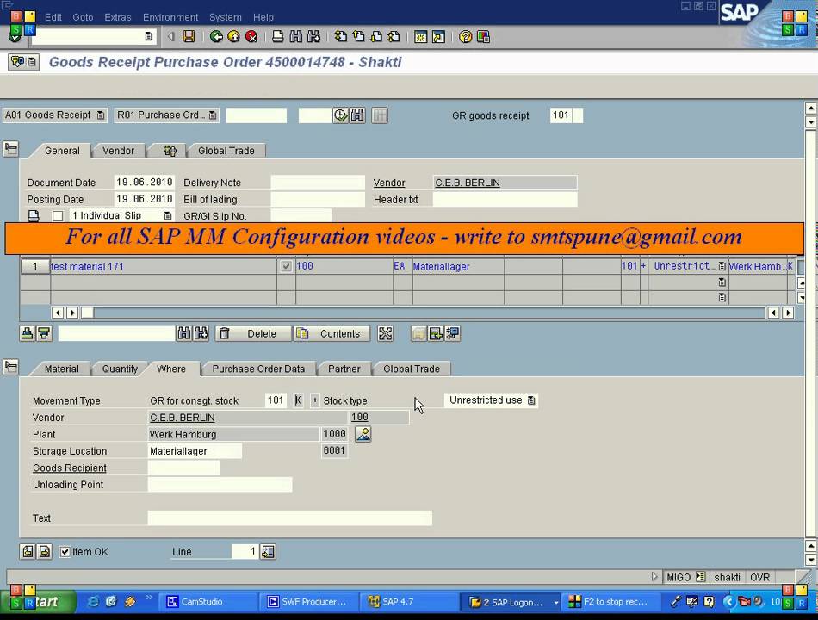818x620 pixels.
Task: Go to Previous Page icon
Action: pos(358,36)
